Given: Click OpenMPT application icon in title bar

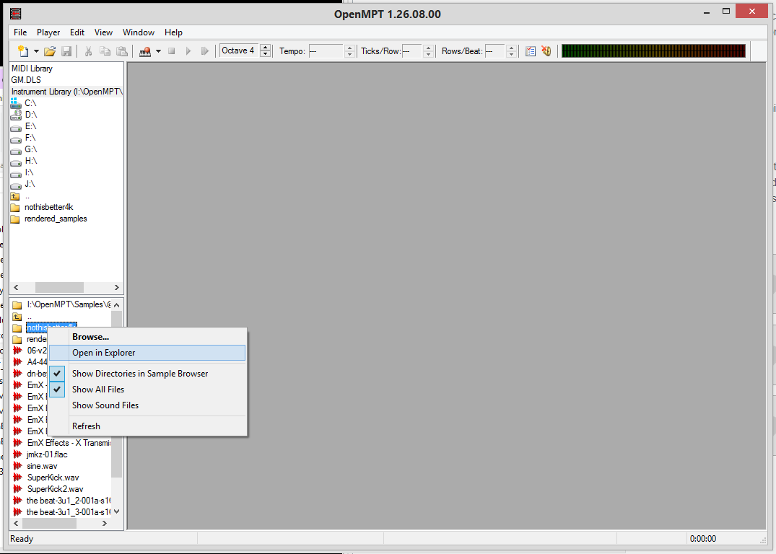Looking at the screenshot, I should (x=15, y=14).
